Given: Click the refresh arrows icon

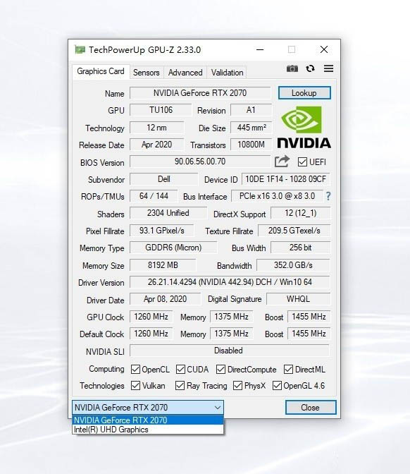Looking at the screenshot, I should 311,68.
